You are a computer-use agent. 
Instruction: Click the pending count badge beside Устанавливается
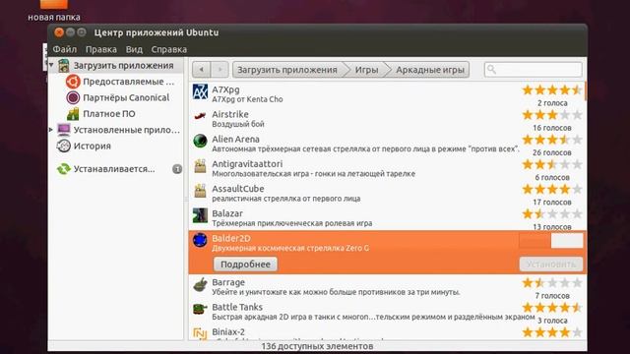[x=177, y=169]
